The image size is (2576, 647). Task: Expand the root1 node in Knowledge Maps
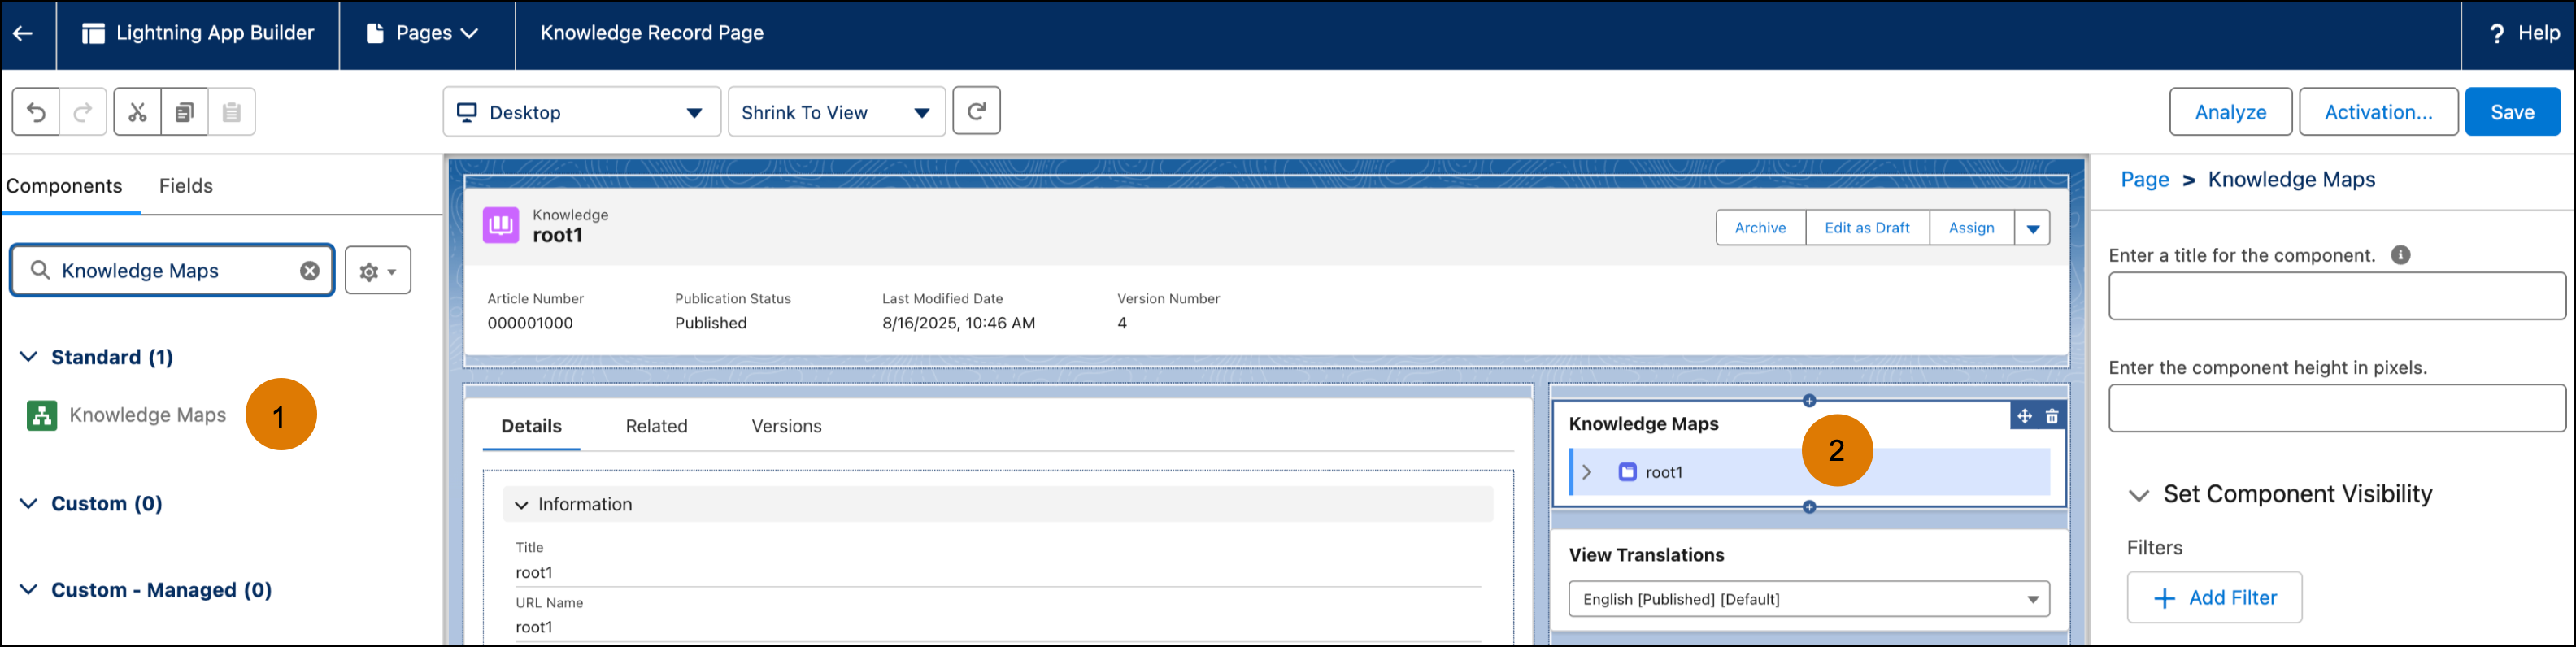(1587, 472)
